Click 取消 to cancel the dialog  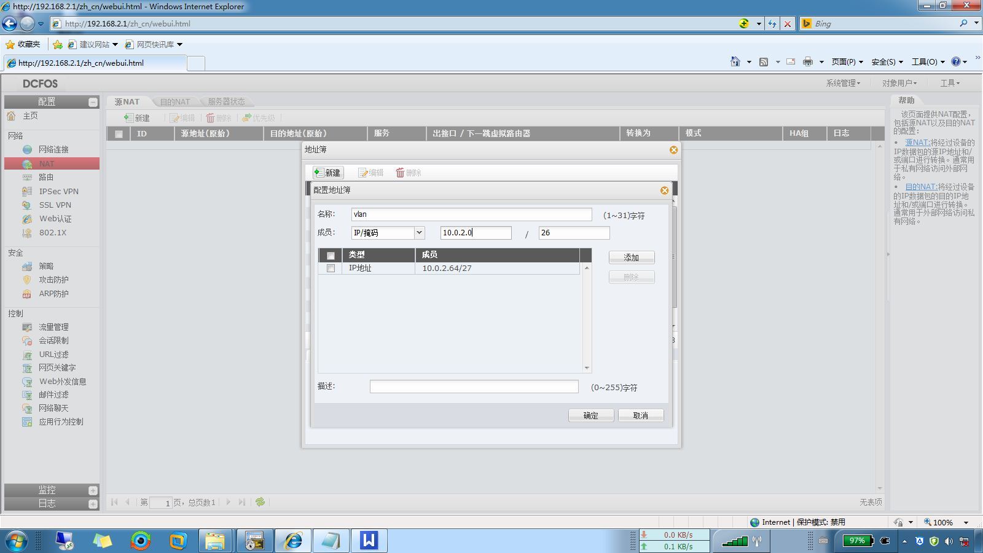(x=641, y=415)
